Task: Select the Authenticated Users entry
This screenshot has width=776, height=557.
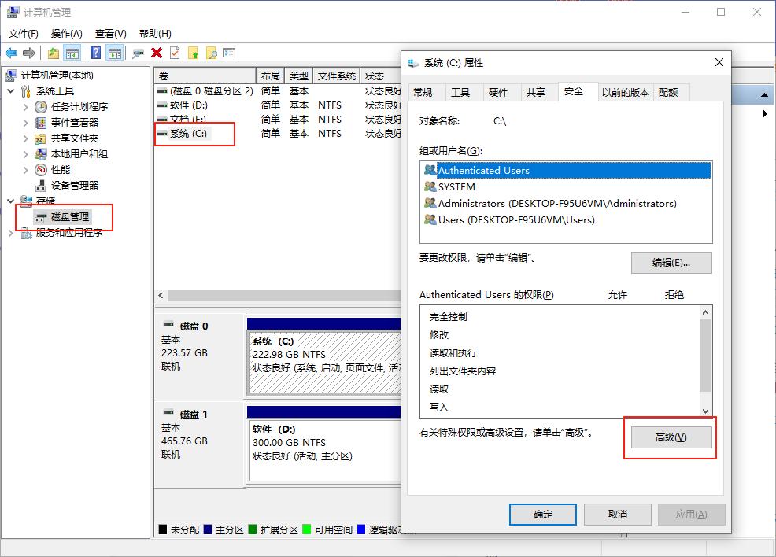Action: pyautogui.click(x=566, y=170)
